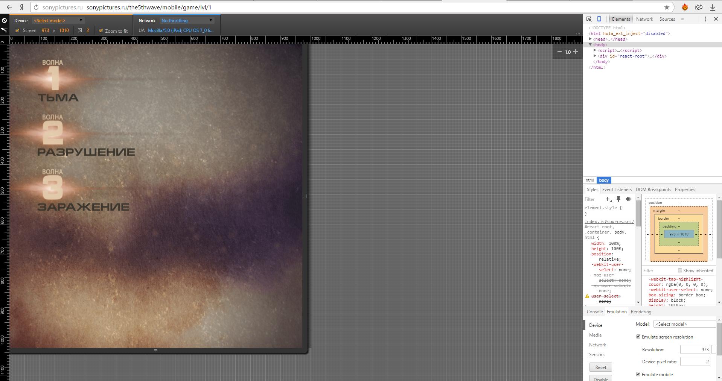
Task: Select body in the breadcrumb bar
Action: pyautogui.click(x=603, y=180)
